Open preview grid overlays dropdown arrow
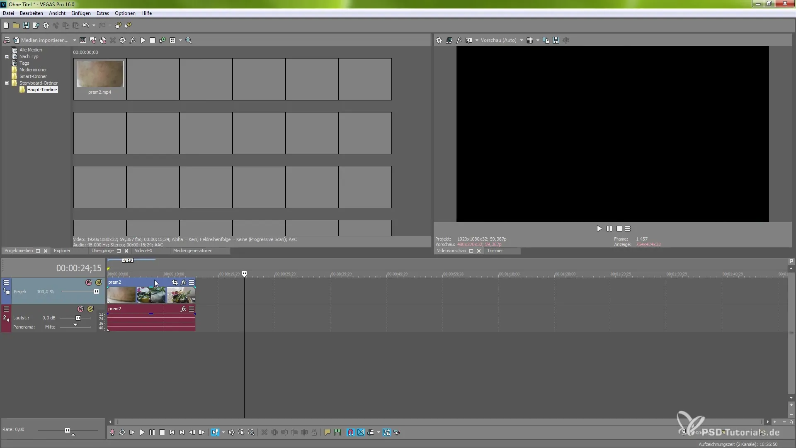The image size is (796, 448). coord(538,40)
